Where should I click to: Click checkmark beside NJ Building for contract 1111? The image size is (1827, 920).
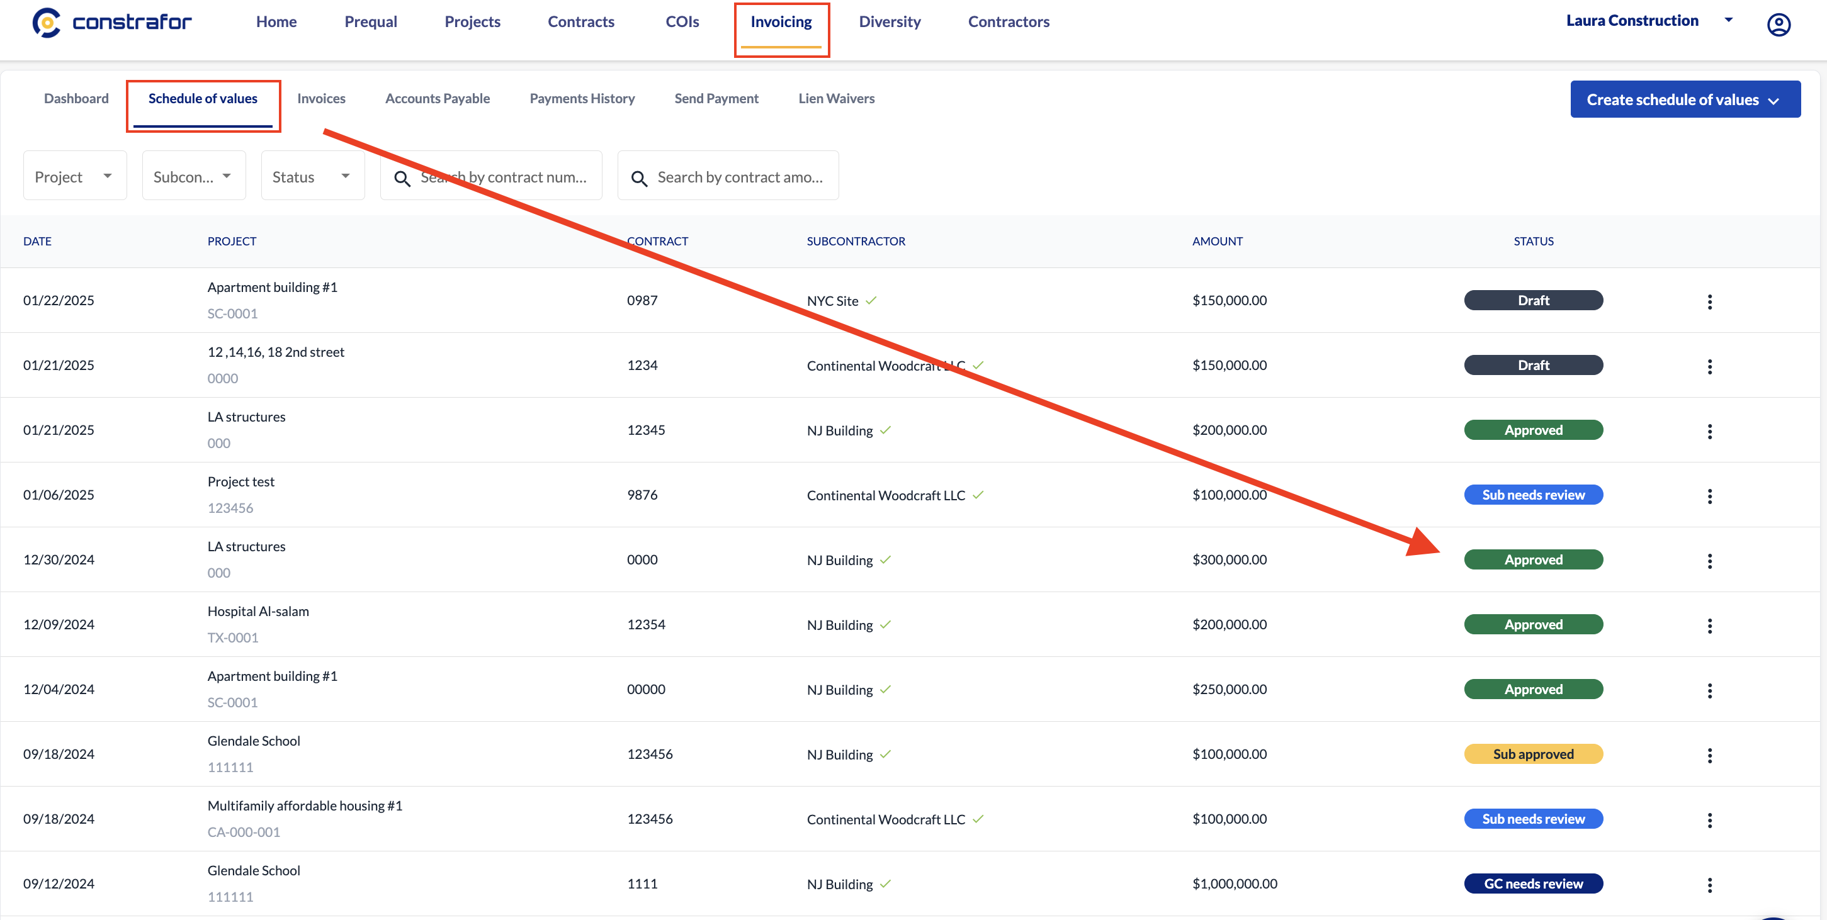coord(885,884)
